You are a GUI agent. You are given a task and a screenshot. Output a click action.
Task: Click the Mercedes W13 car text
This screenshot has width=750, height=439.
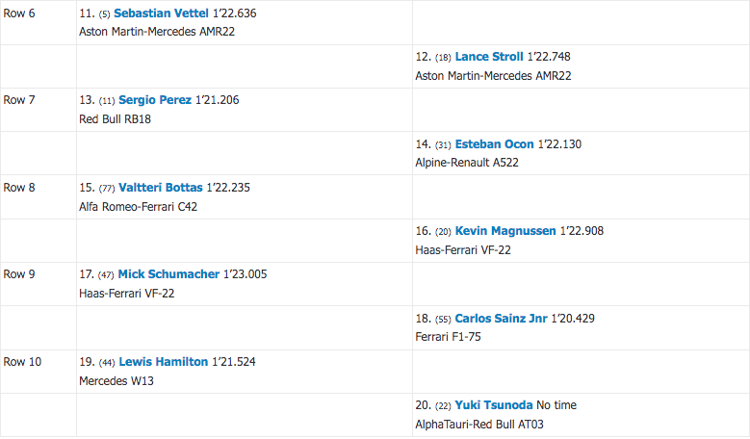point(116,381)
